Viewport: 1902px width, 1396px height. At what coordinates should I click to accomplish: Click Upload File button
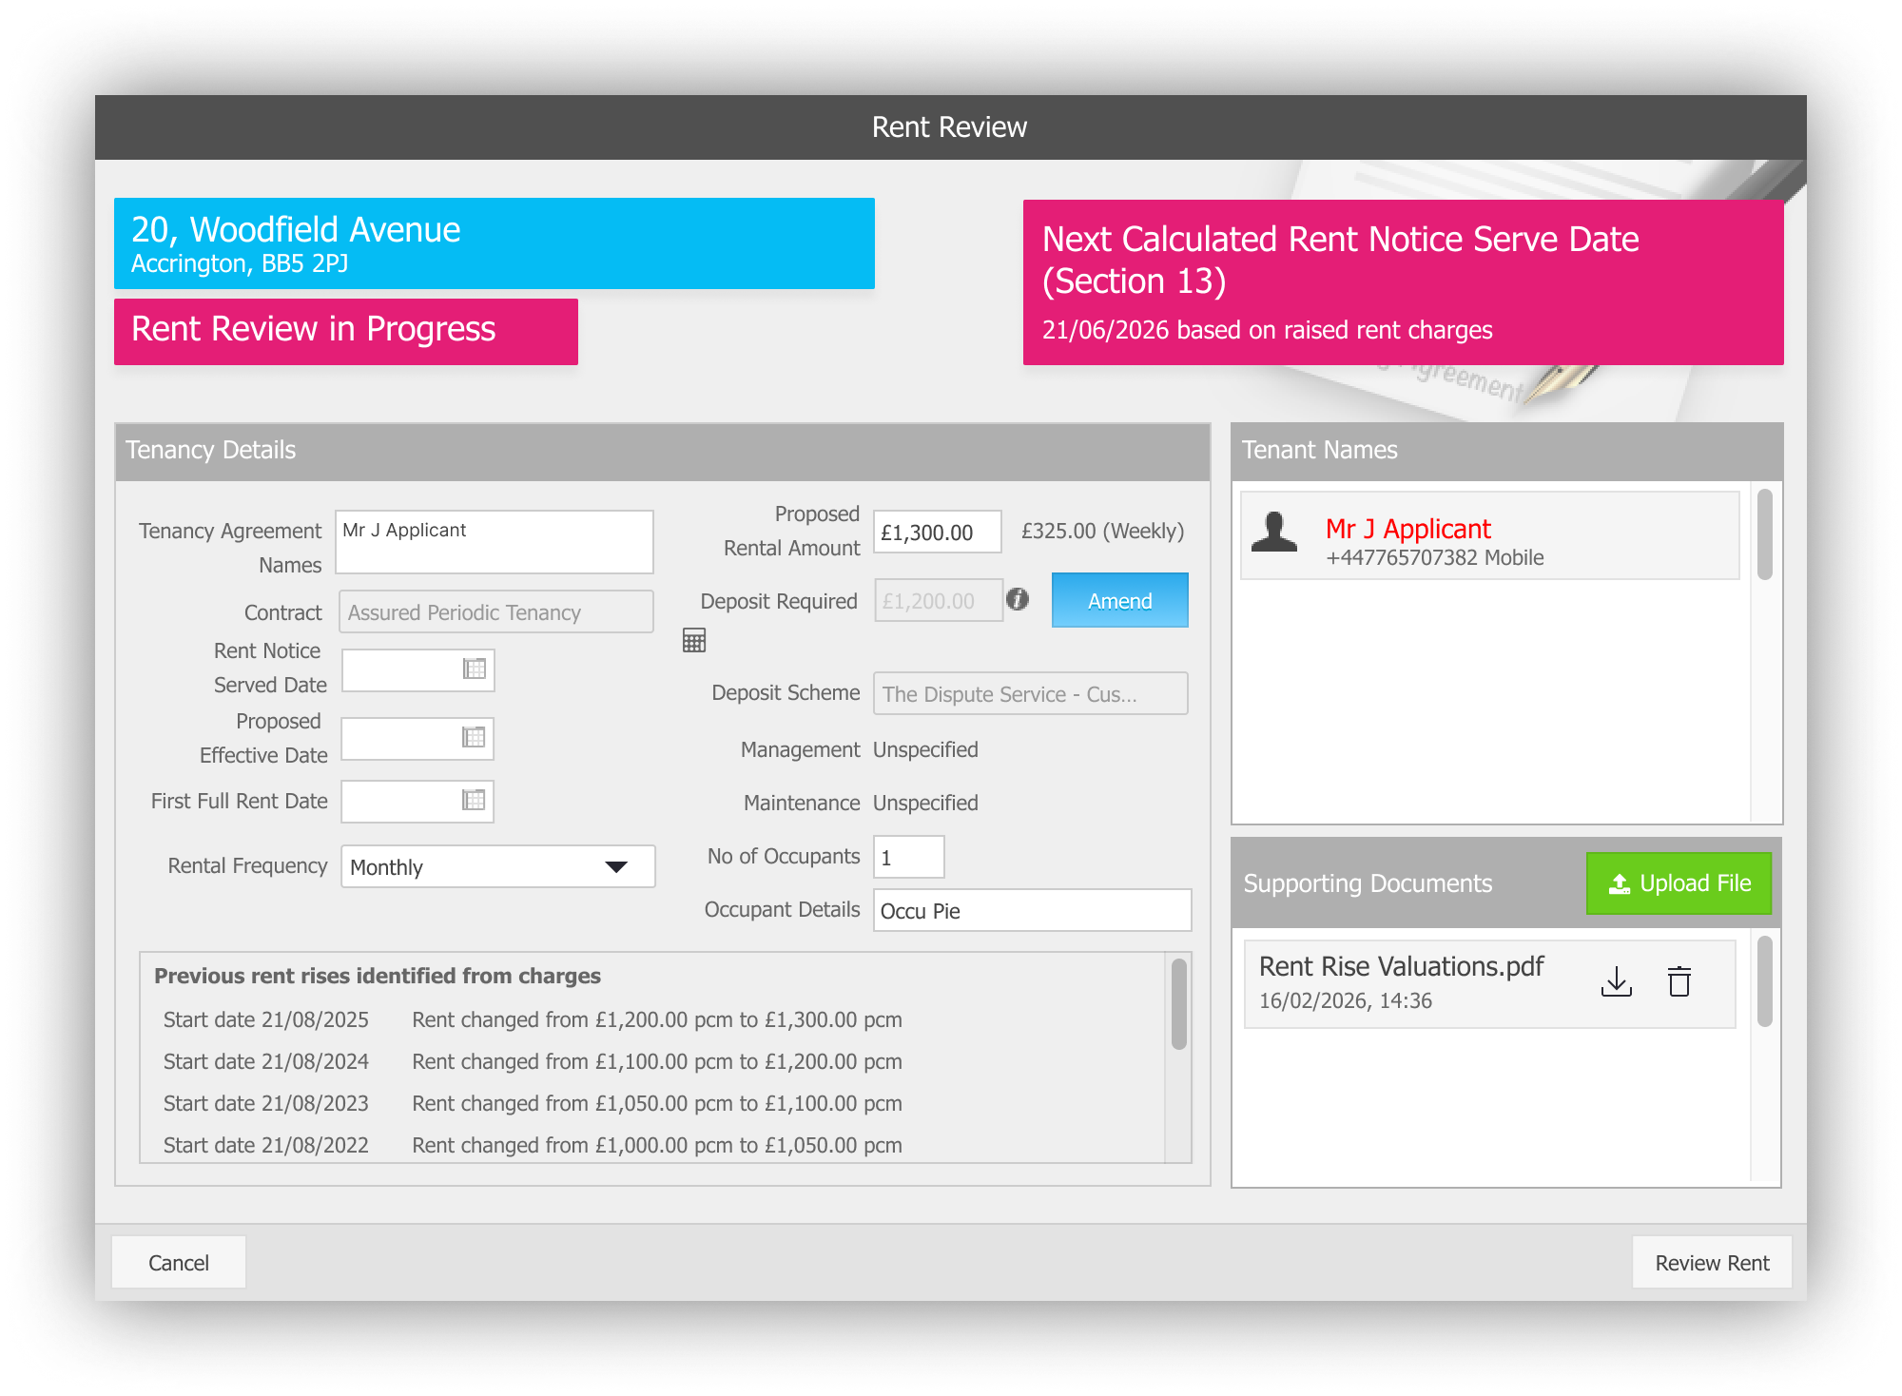pyautogui.click(x=1679, y=883)
